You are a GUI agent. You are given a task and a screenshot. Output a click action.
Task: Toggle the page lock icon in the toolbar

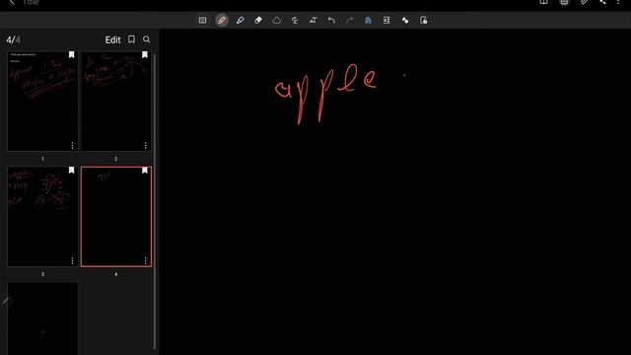pos(423,20)
